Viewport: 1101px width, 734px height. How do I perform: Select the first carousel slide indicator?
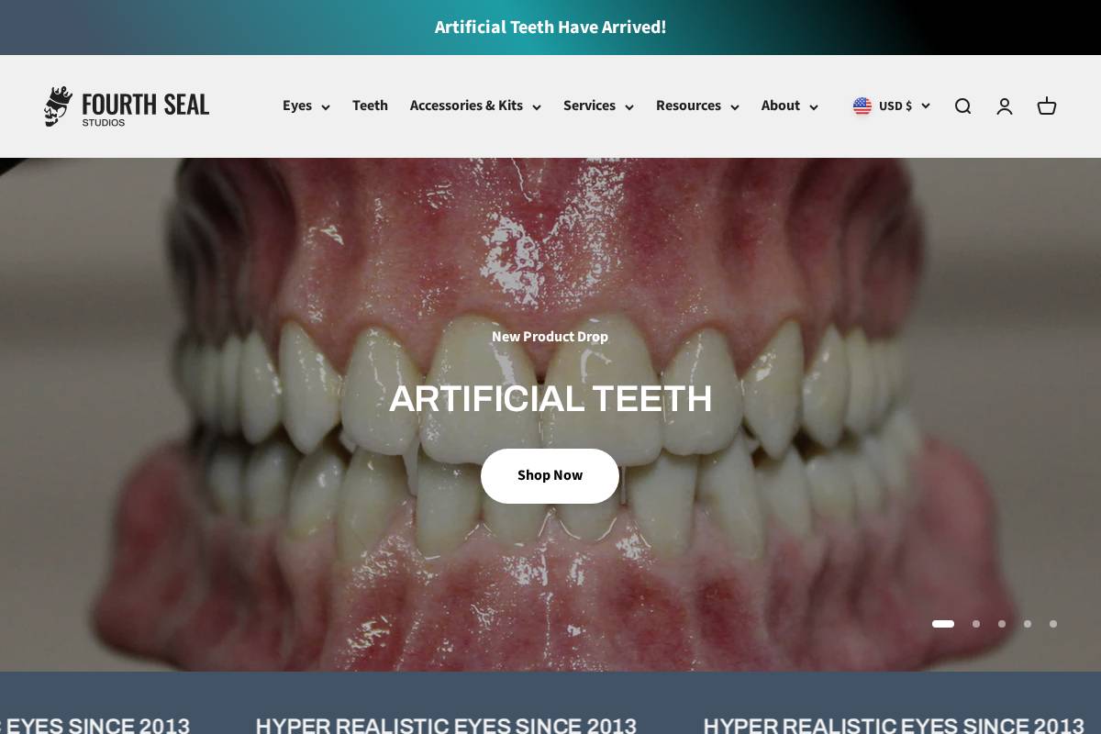[x=943, y=624]
